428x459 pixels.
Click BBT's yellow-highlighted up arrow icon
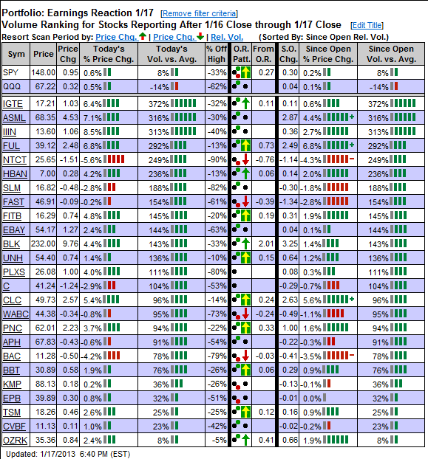(245, 370)
